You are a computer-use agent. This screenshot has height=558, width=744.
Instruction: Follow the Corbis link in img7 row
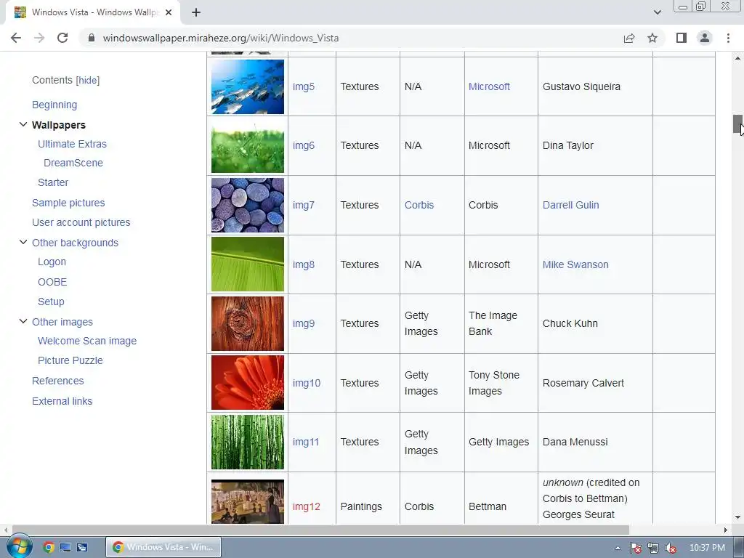pyautogui.click(x=419, y=205)
